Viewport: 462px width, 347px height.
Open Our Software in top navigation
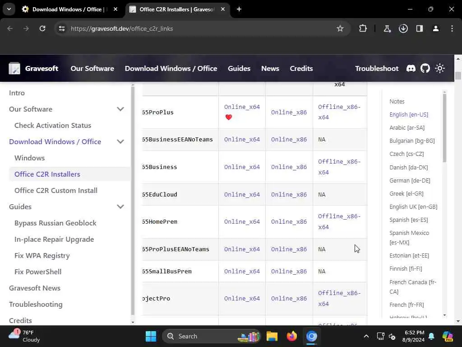pos(92,69)
